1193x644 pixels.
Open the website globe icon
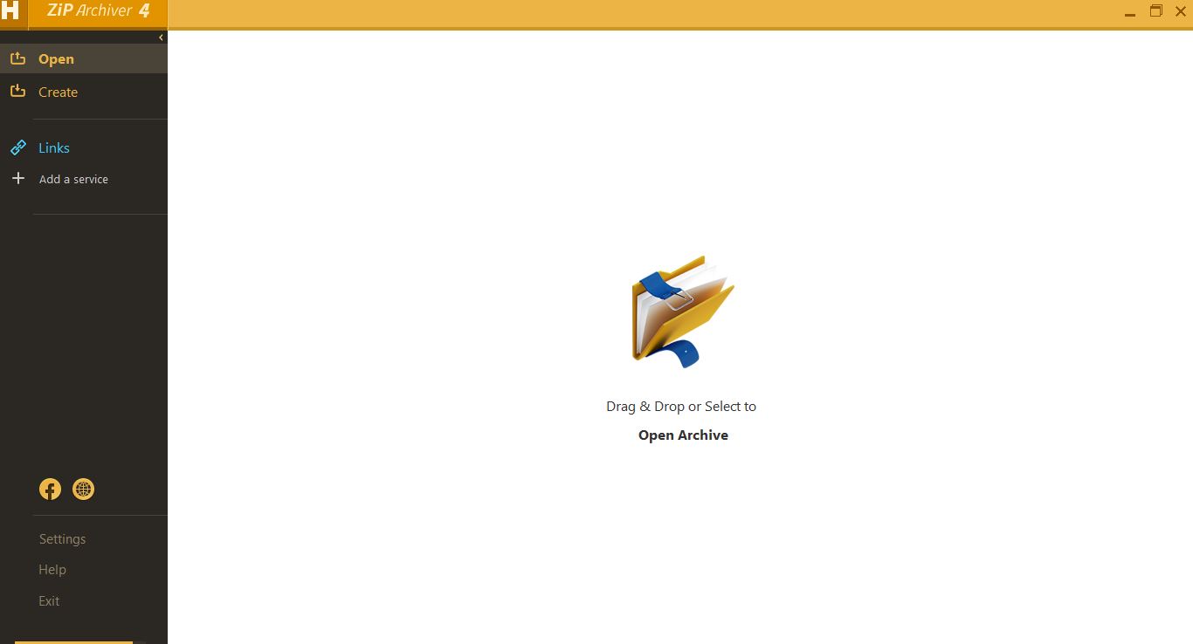(x=83, y=490)
